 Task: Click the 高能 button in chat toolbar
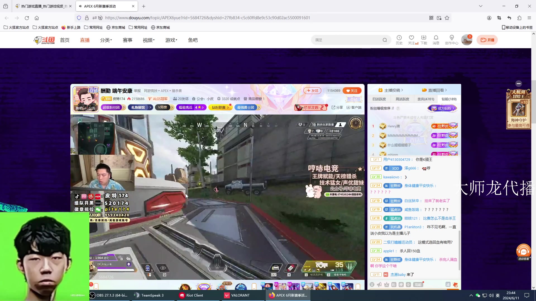tap(418, 284)
